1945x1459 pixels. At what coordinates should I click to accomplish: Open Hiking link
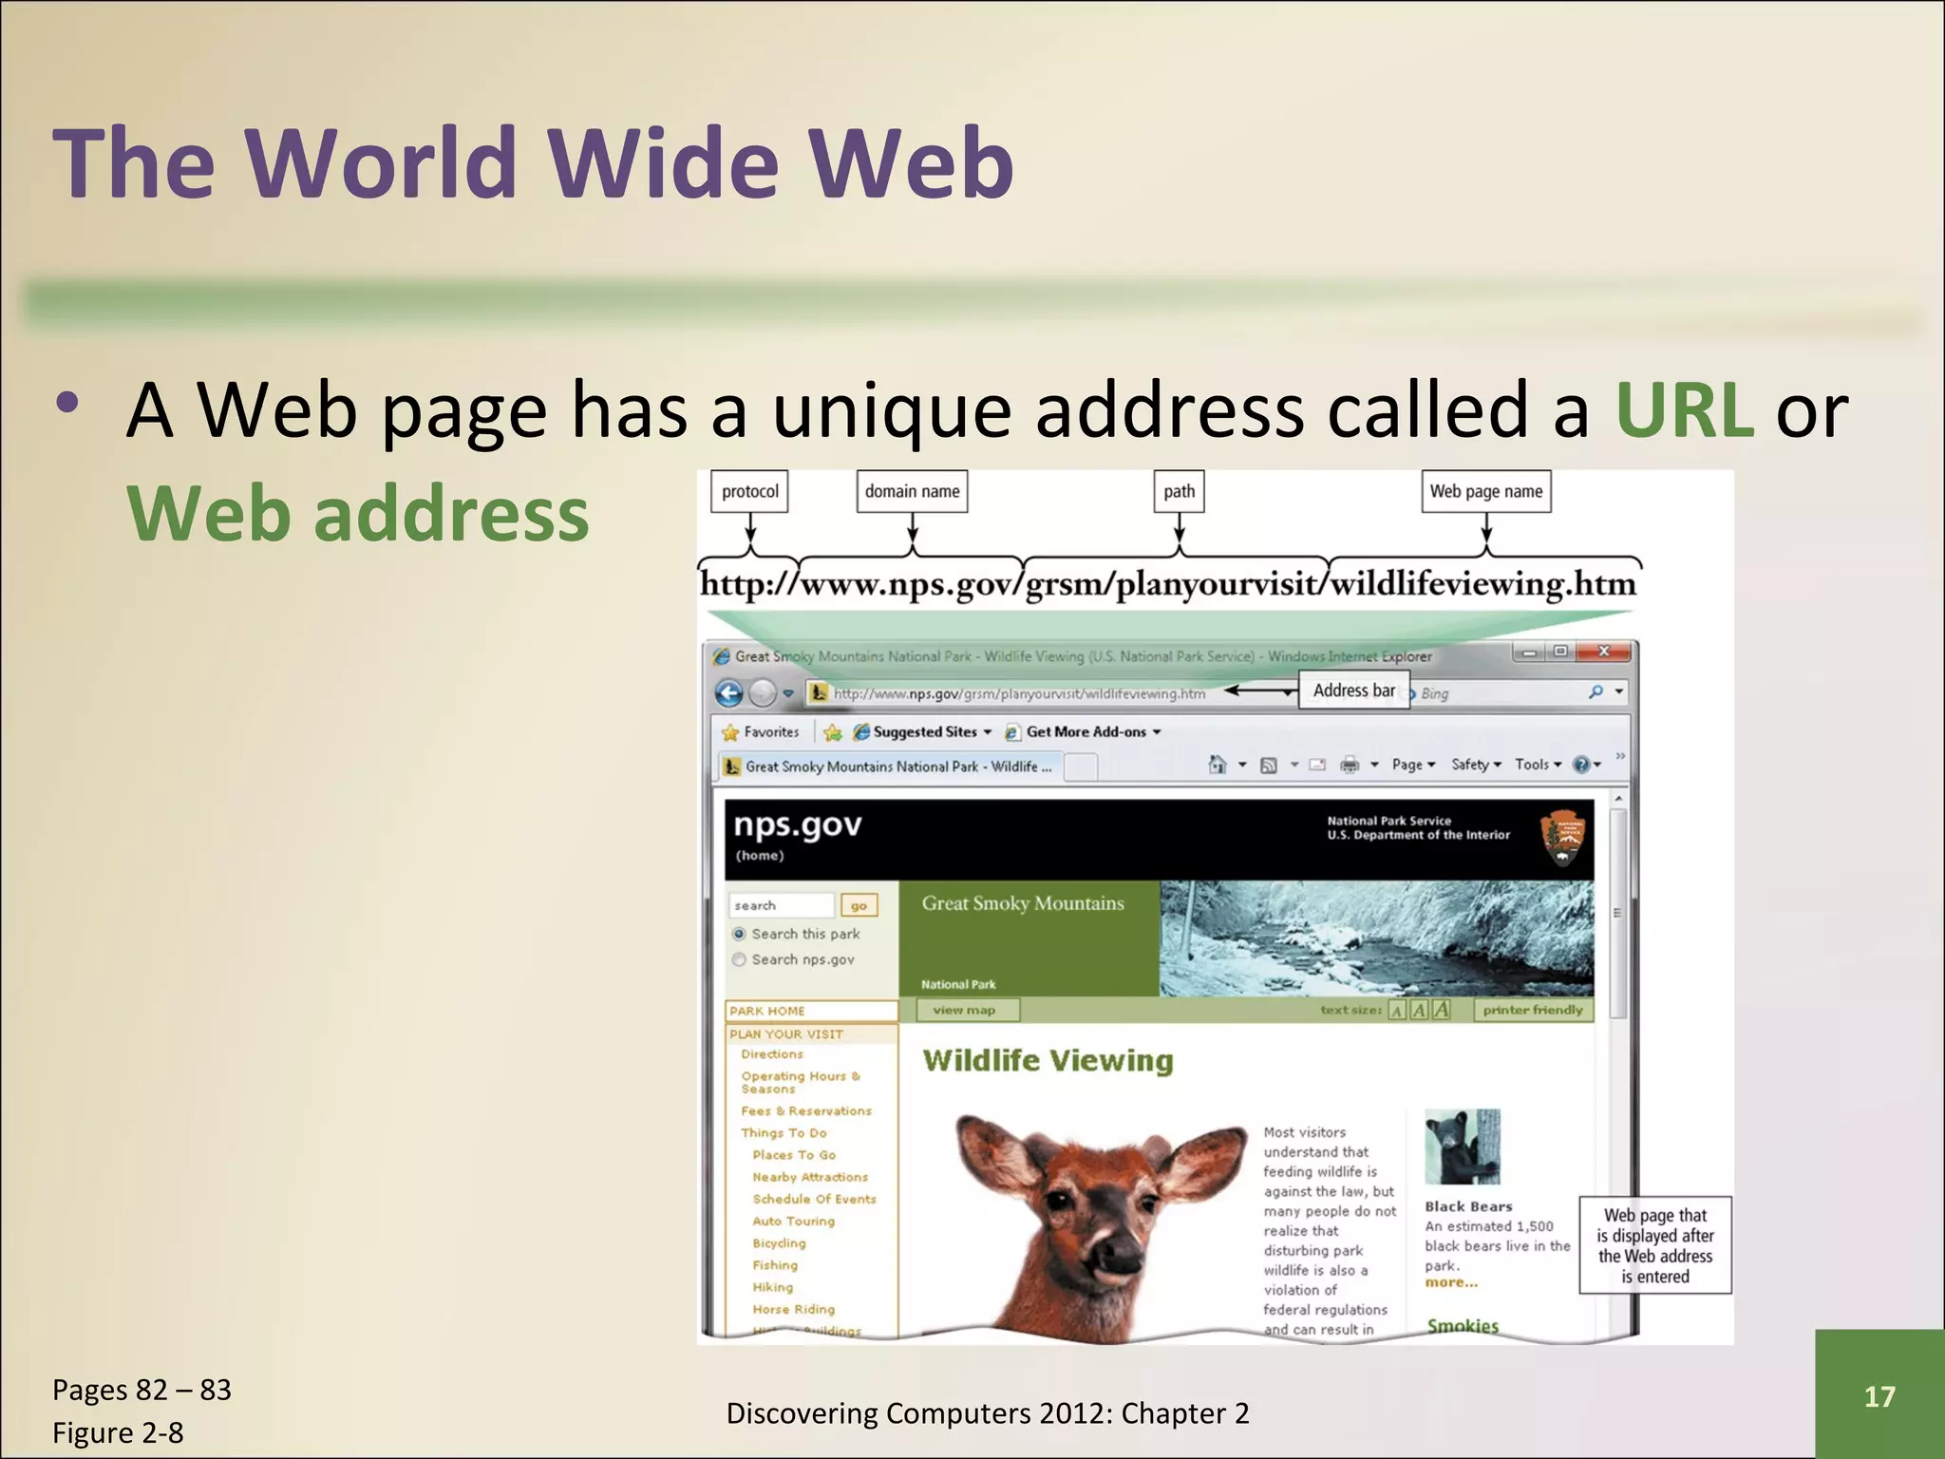(x=772, y=1287)
